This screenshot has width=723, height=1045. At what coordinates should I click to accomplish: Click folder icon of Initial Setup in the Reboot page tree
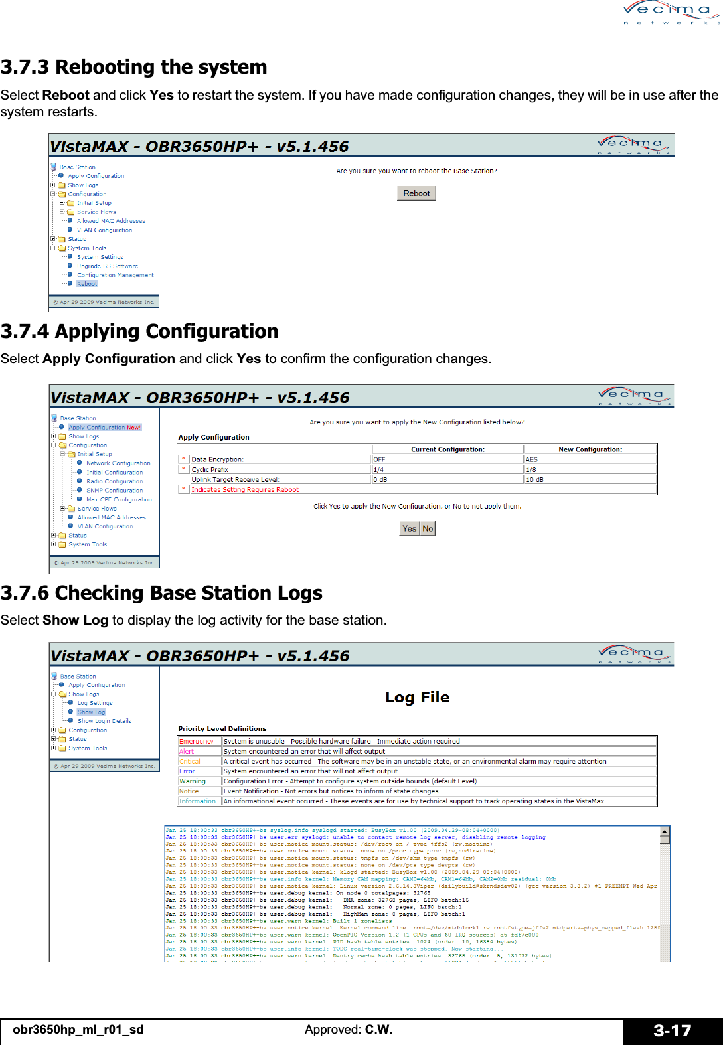70,203
